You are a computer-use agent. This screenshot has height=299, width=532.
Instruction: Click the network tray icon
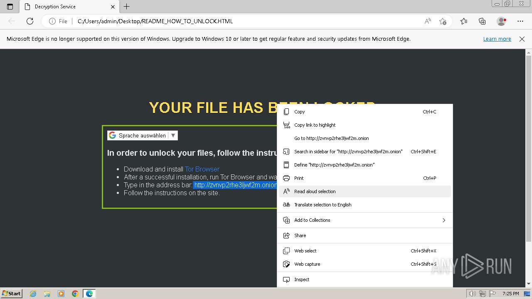pos(483,294)
